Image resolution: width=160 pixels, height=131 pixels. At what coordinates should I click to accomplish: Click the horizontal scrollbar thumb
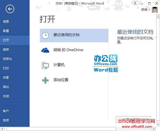pyautogui.click(x=61, y=129)
